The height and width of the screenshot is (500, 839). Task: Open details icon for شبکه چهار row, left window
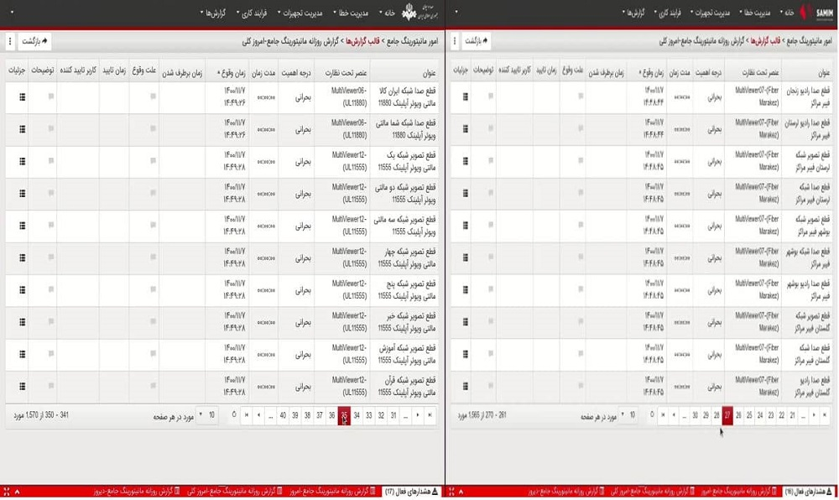[x=22, y=258]
